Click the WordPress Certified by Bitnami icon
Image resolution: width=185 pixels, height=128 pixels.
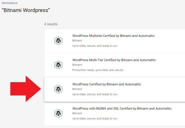pos(58,89)
